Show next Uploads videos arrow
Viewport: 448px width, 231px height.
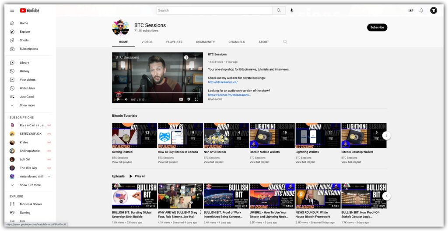pos(386,196)
